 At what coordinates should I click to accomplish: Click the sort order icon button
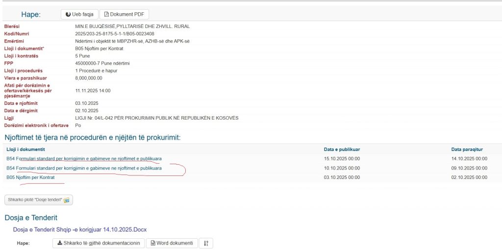[x=206, y=243]
